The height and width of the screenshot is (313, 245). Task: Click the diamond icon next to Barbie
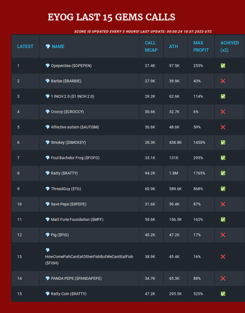[47, 81]
